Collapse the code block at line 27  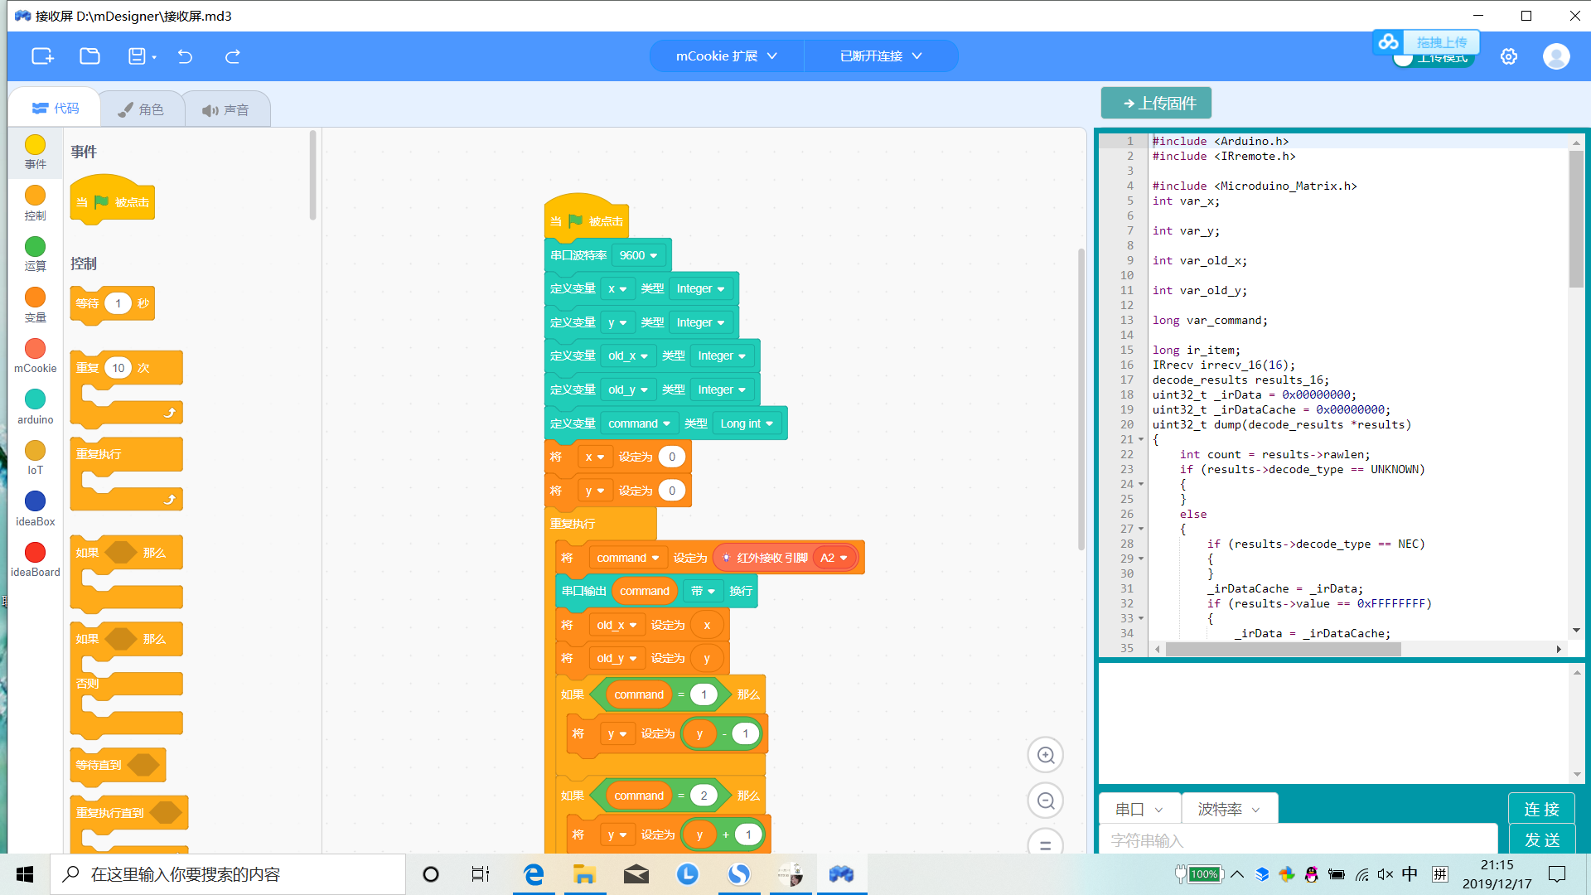point(1141,530)
